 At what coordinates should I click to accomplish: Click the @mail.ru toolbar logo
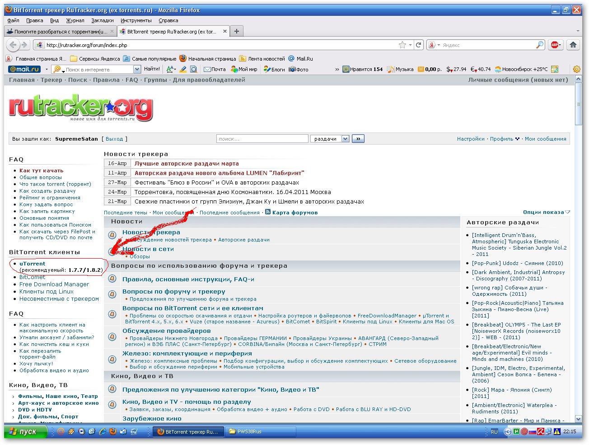click(x=24, y=69)
